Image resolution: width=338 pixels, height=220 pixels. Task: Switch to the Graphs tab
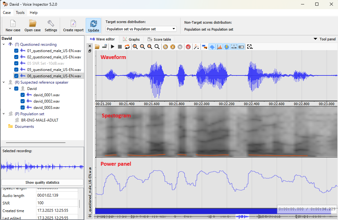(x=131, y=39)
